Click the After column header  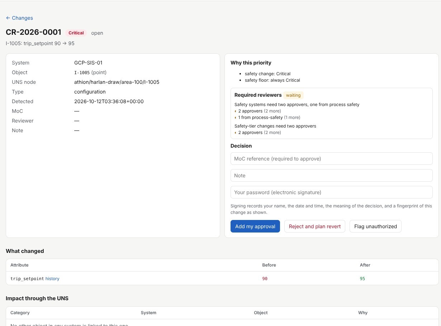[365, 265]
